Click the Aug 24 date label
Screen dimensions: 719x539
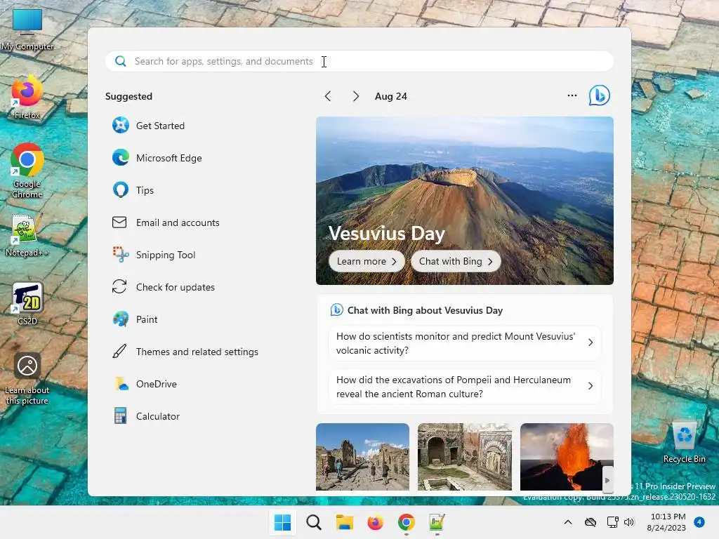point(390,96)
